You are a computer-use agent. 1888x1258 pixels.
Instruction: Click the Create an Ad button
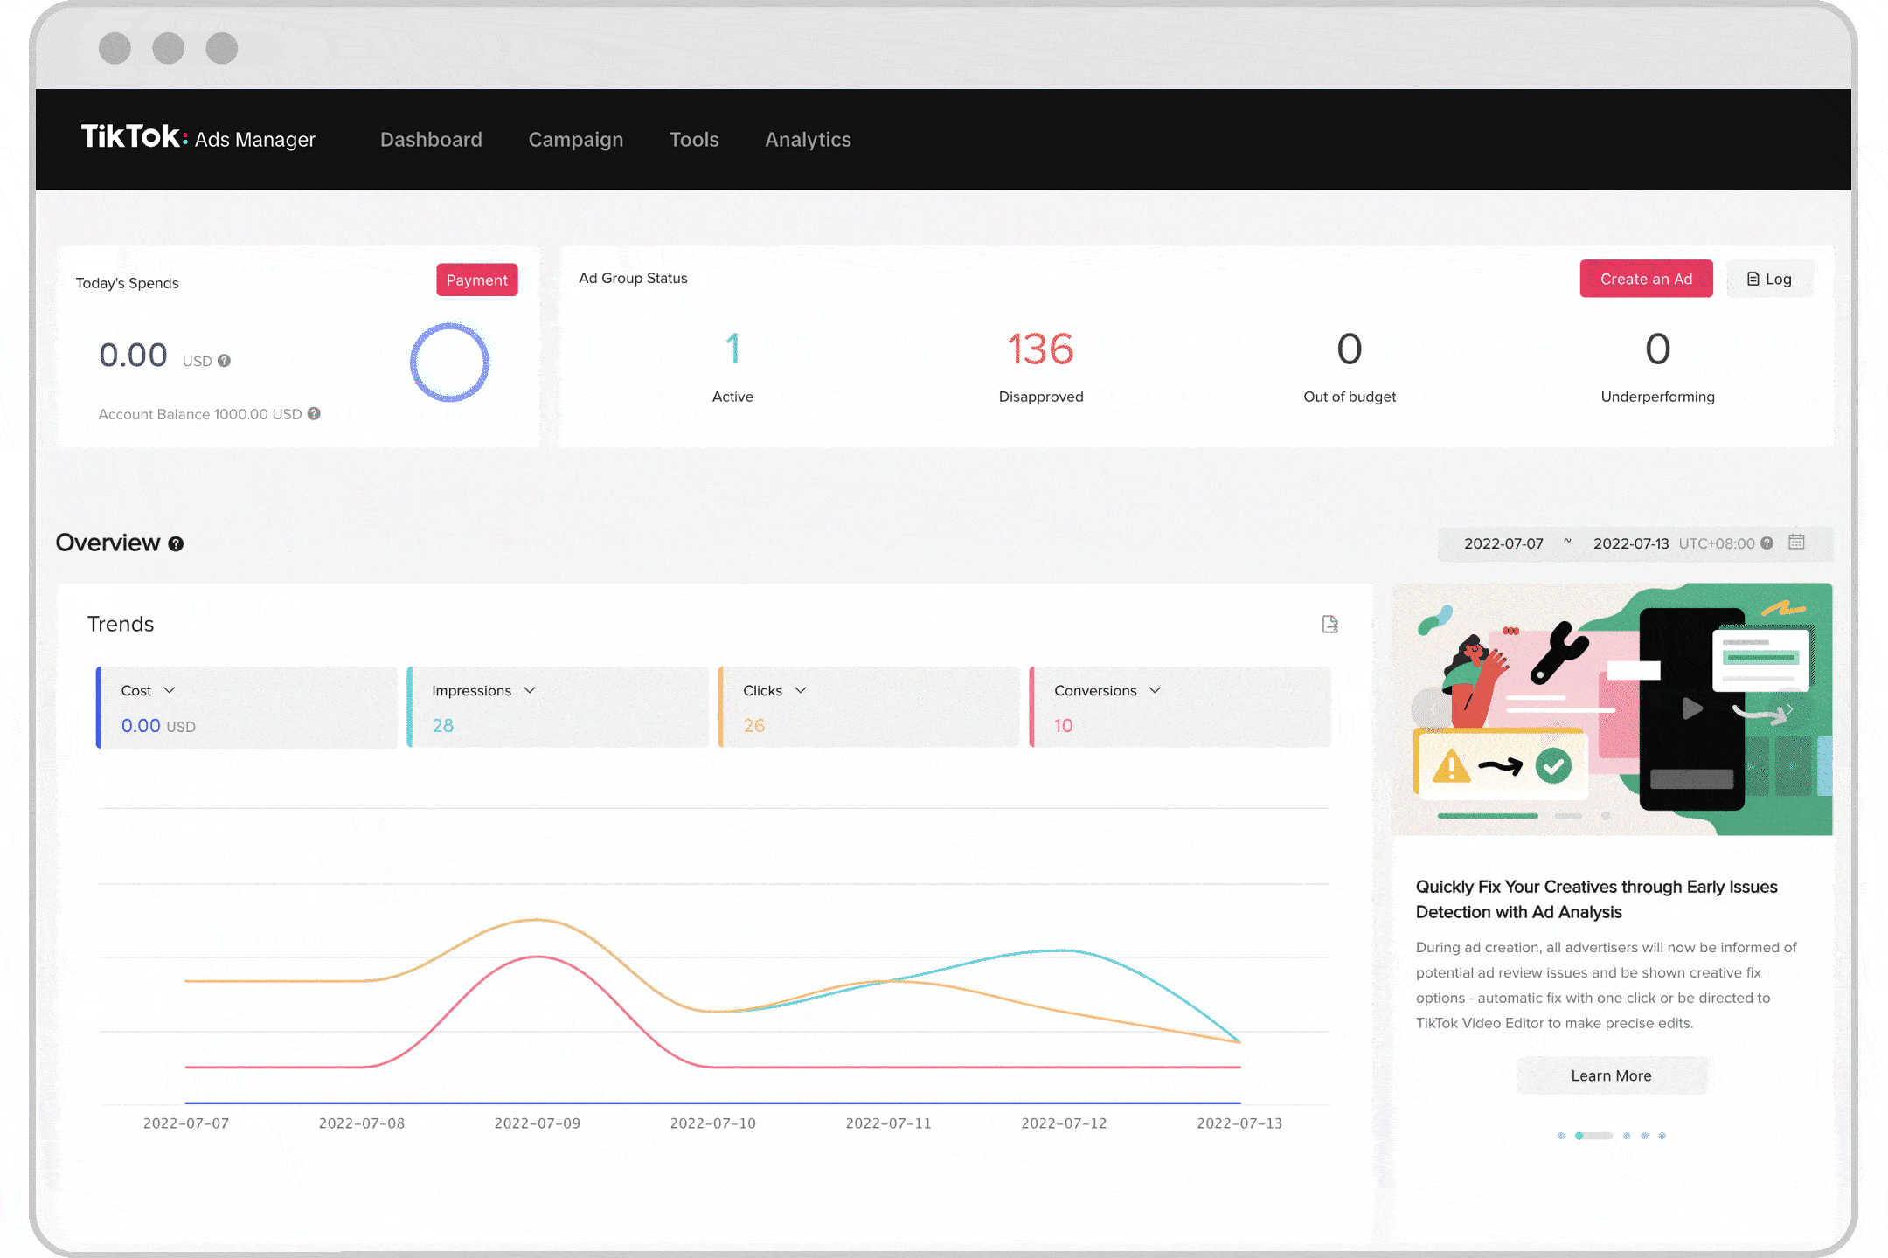pyautogui.click(x=1646, y=279)
